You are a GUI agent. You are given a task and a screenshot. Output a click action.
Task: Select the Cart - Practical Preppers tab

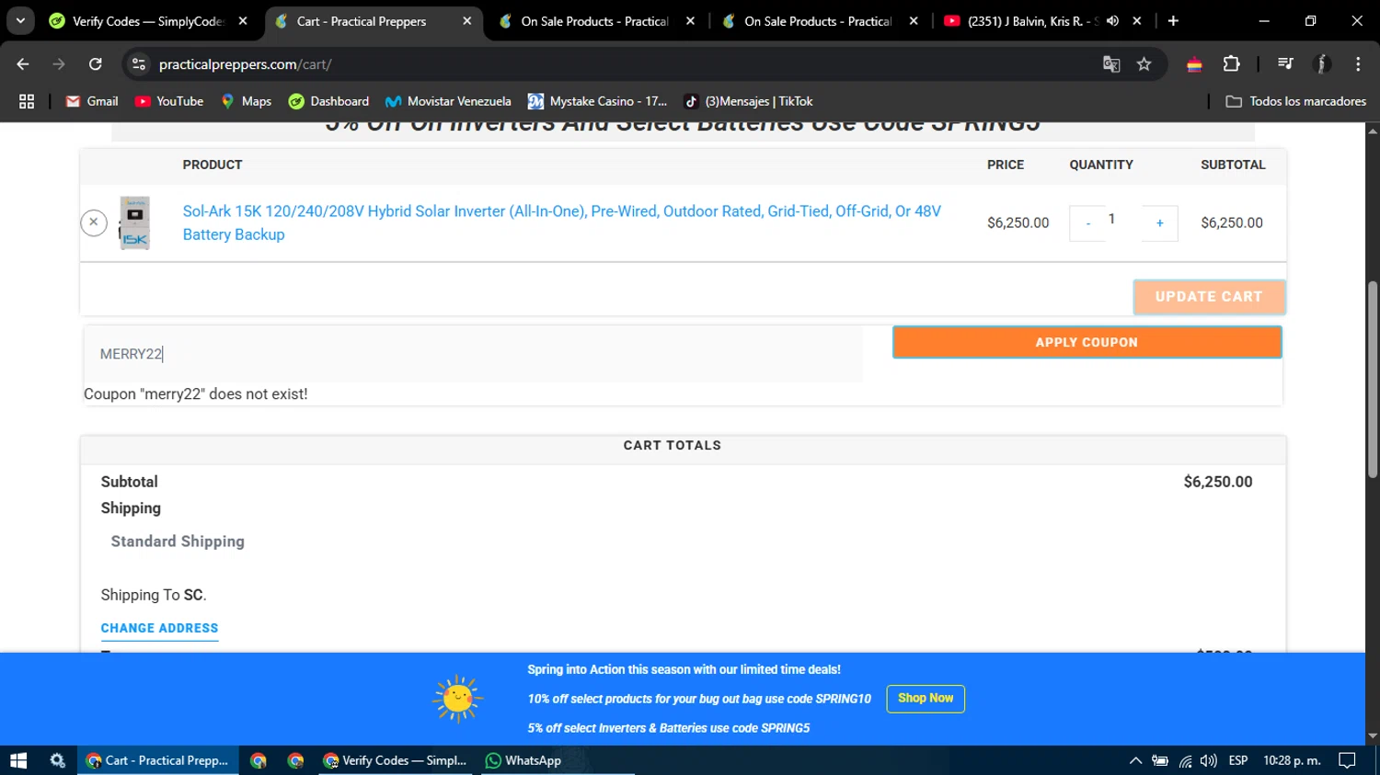(x=361, y=21)
